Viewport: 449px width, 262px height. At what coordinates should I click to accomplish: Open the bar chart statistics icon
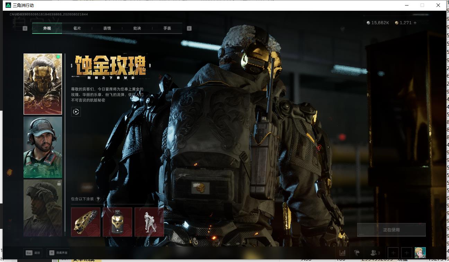342,253
